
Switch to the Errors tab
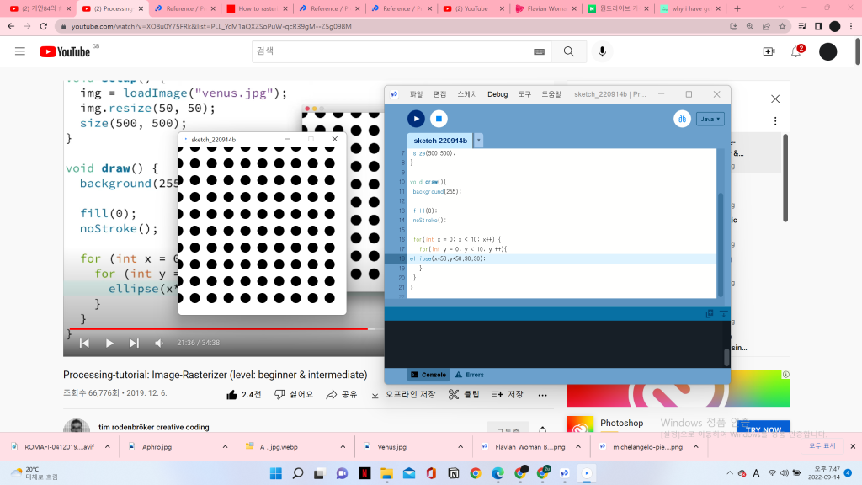(x=470, y=375)
